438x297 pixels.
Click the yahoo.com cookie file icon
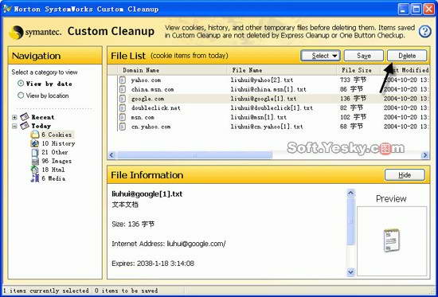coord(123,80)
